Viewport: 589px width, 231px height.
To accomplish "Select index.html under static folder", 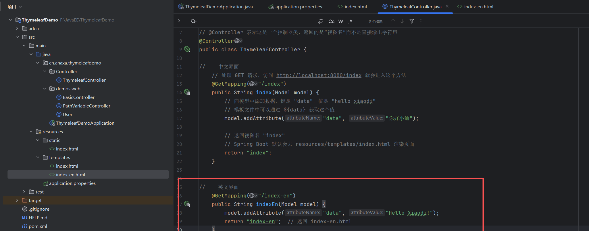I will [x=64, y=149].
